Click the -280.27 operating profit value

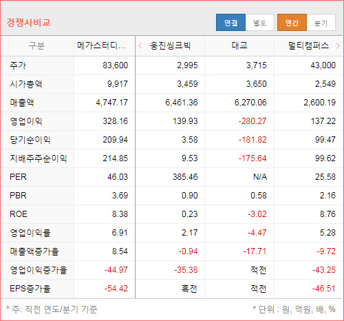(252, 121)
